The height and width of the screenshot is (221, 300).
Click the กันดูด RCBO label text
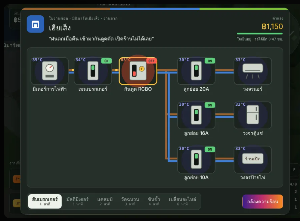[x=138, y=89]
